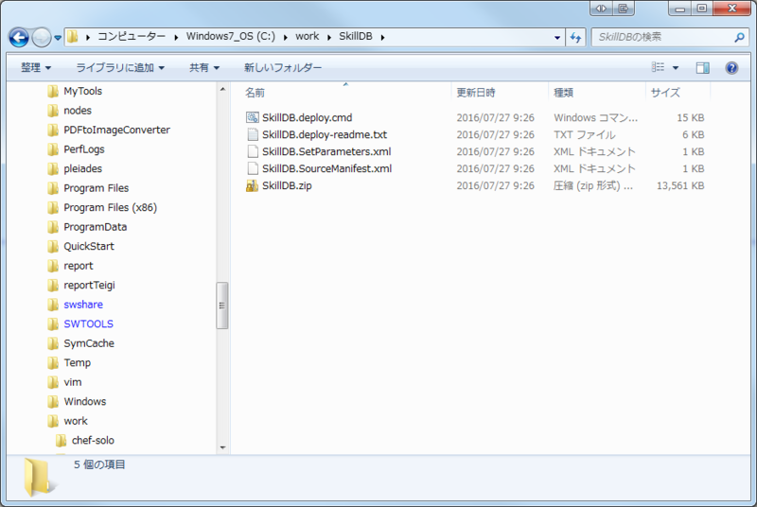Click SymCache folder icon in tree

[53, 343]
